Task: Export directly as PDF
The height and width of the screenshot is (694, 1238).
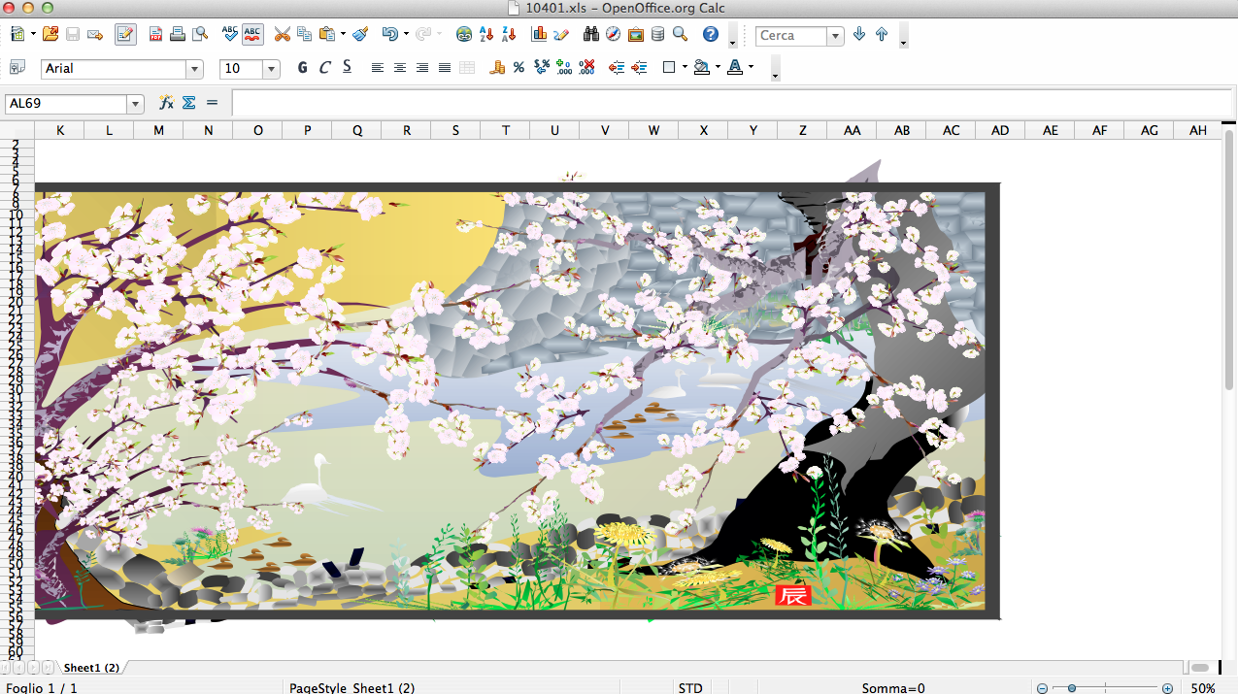Action: point(155,35)
